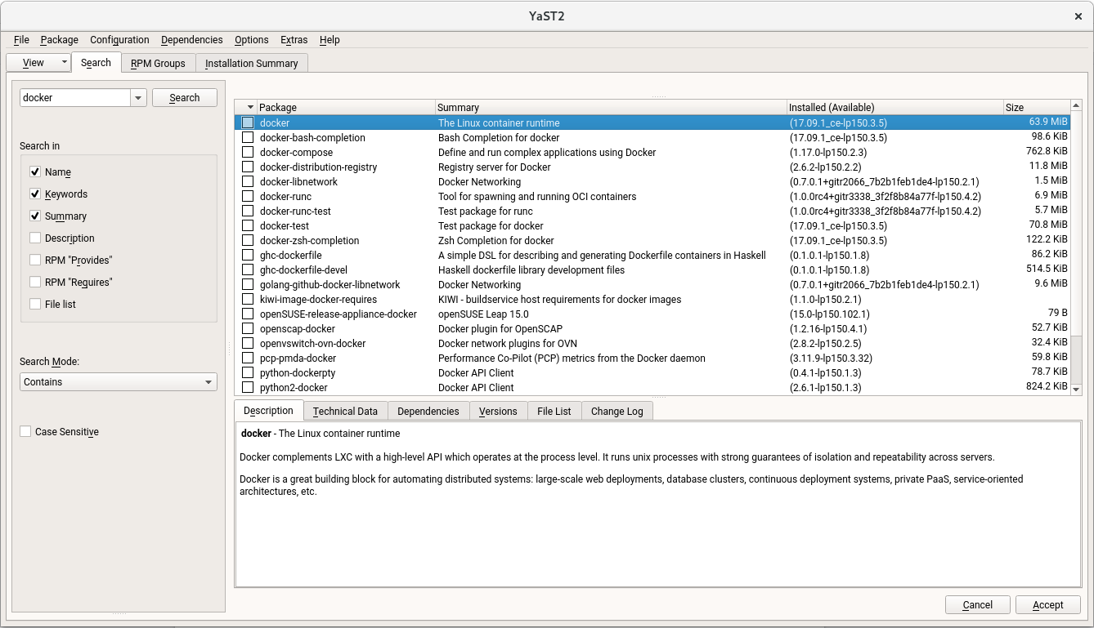Click the Cancel button
The width and height of the screenshot is (1094, 628).
[977, 604]
